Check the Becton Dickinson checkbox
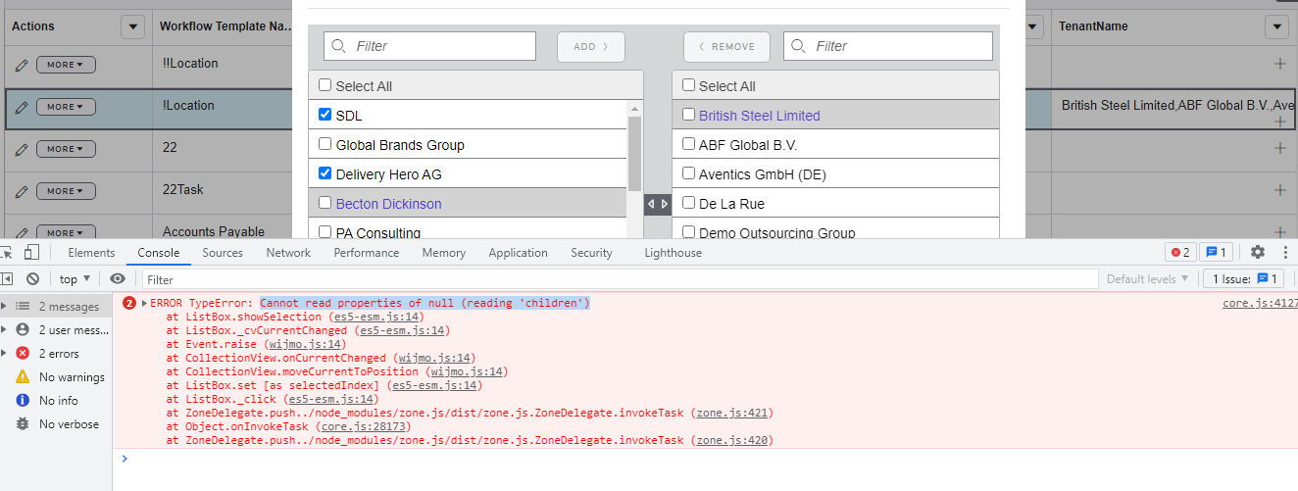The height and width of the screenshot is (491, 1298). pyautogui.click(x=325, y=203)
